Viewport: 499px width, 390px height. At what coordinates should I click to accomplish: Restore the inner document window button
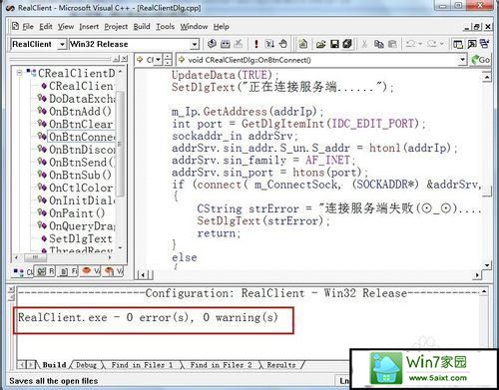pos(477,27)
